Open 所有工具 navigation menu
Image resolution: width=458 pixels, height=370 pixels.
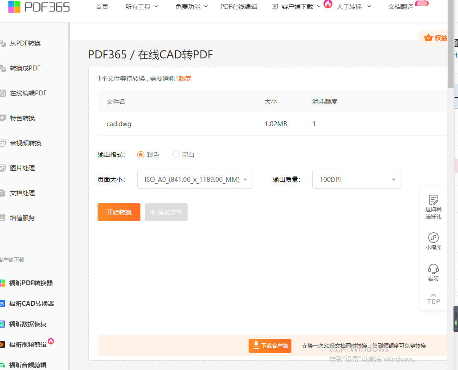138,7
